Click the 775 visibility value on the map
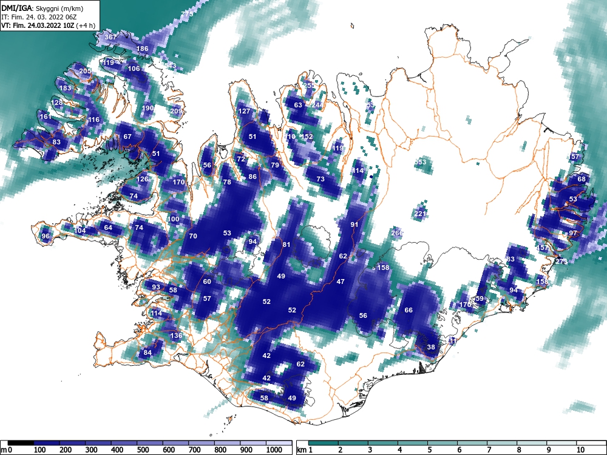607x455 pixels. (187, 15)
